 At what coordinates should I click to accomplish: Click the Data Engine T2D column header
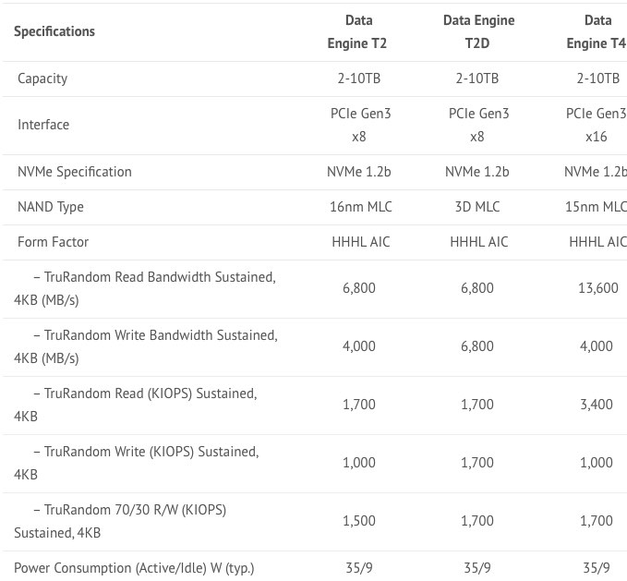[476, 31]
